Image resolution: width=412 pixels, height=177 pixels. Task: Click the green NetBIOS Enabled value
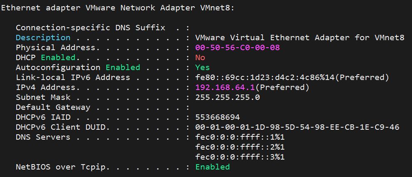tap(213, 167)
